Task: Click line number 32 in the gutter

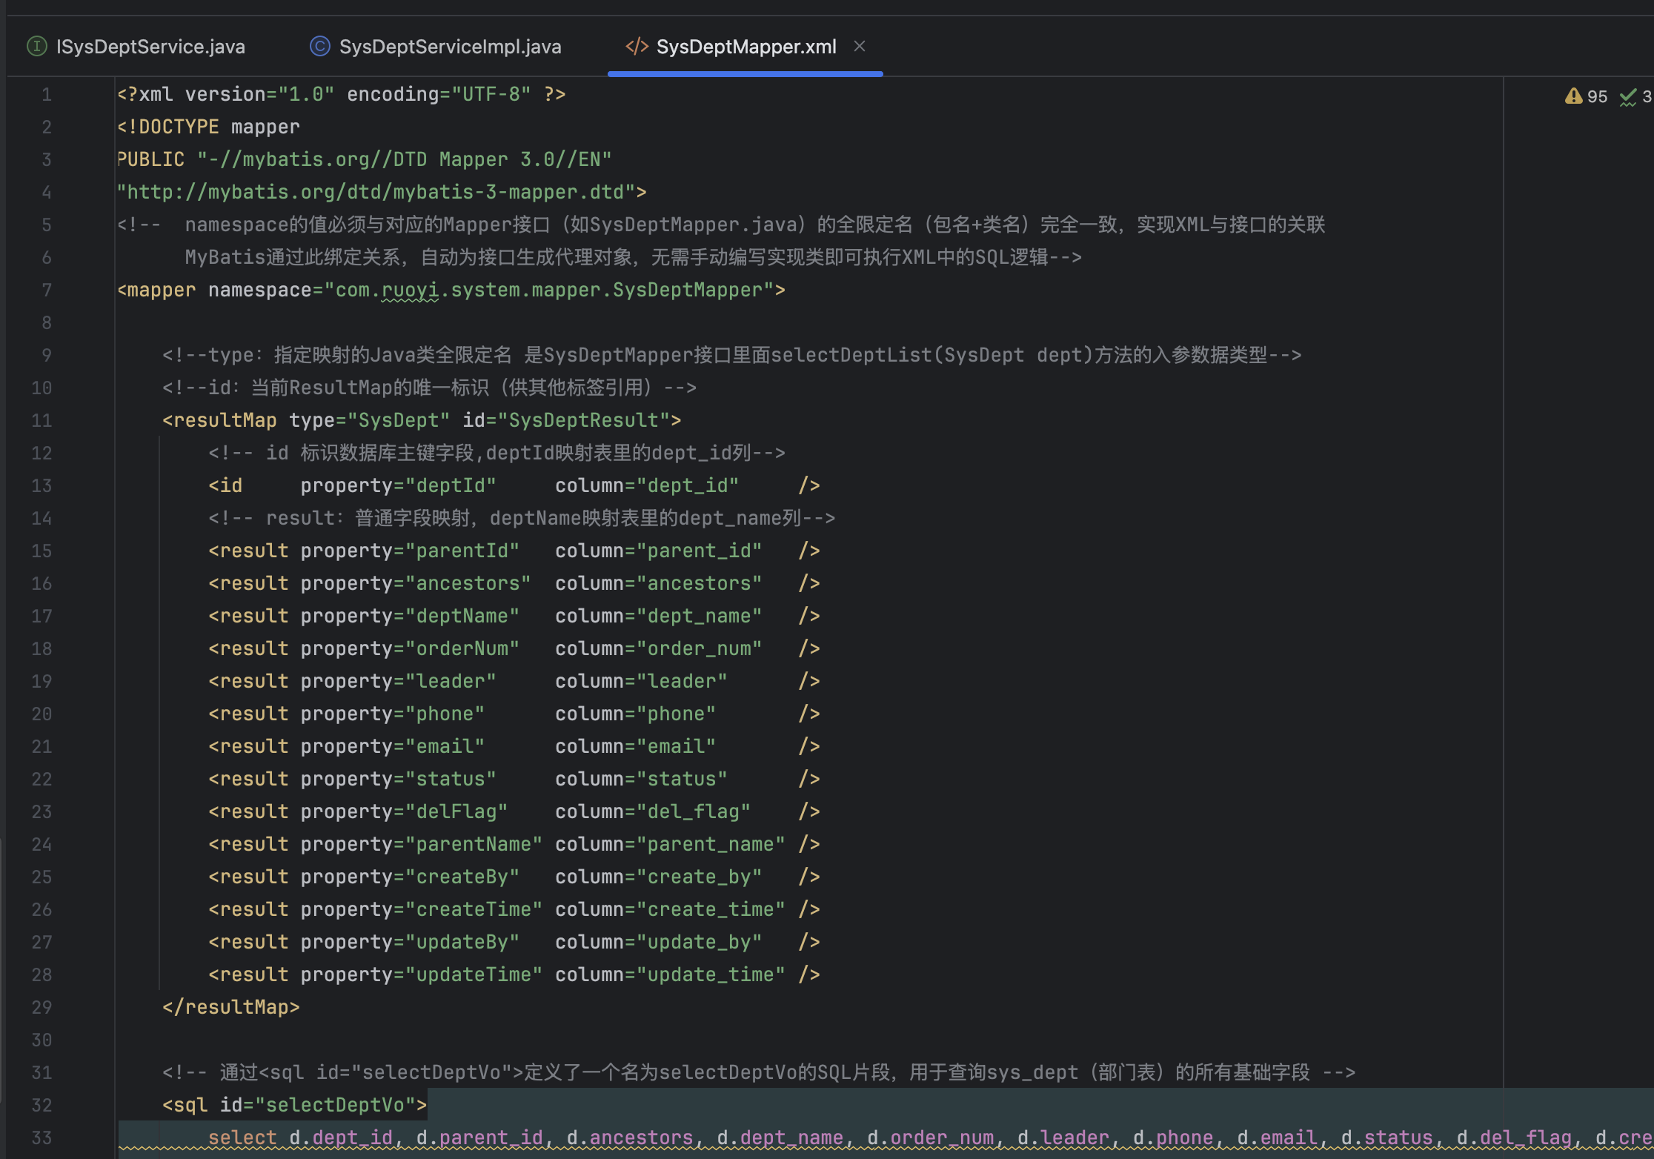Action: pos(41,1105)
